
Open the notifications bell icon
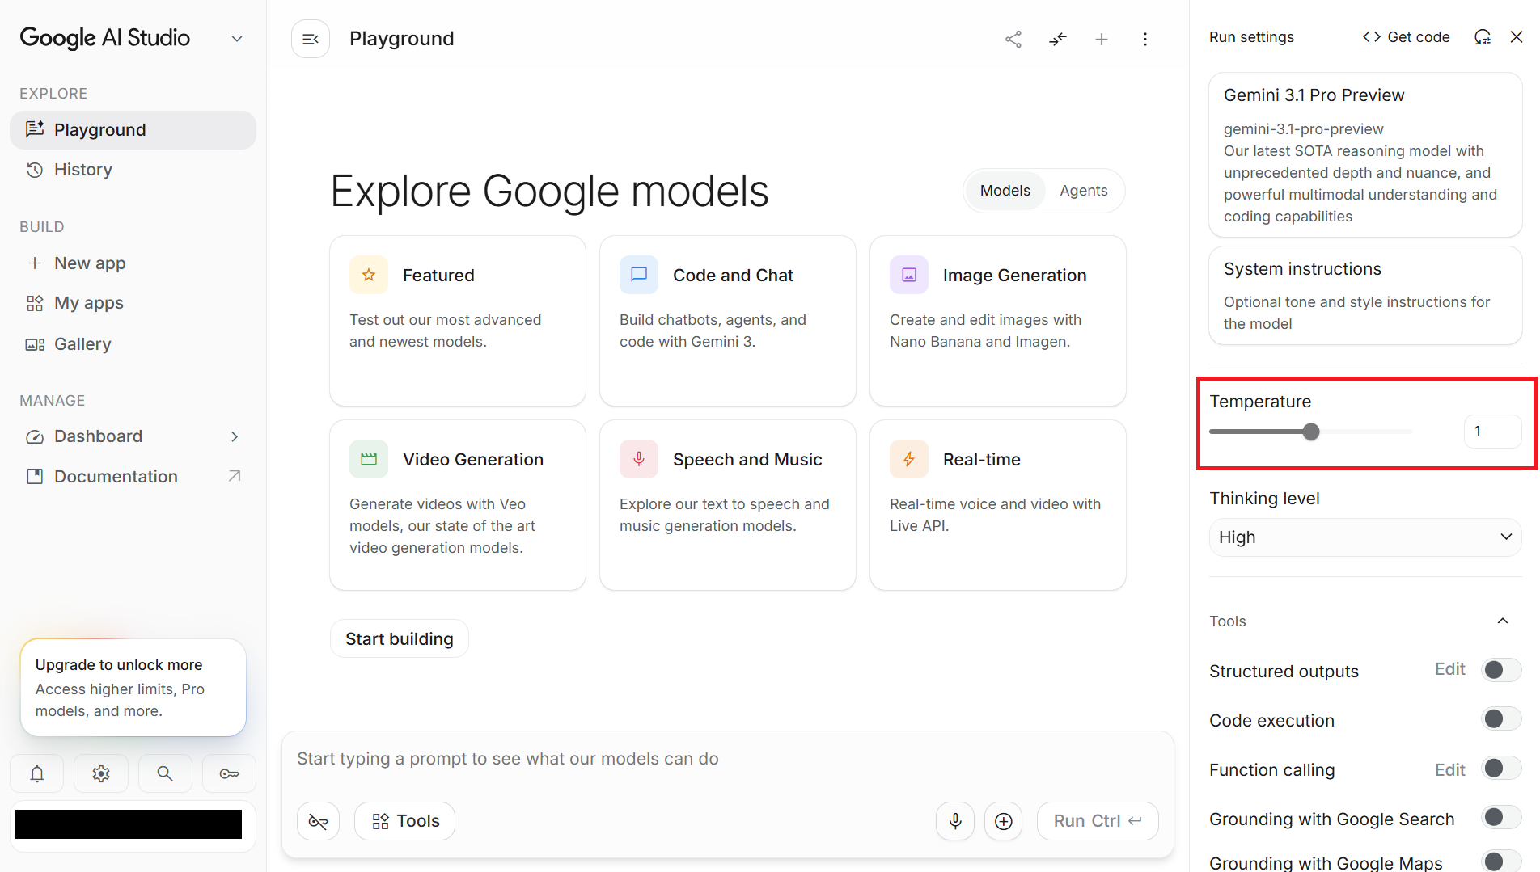point(37,773)
